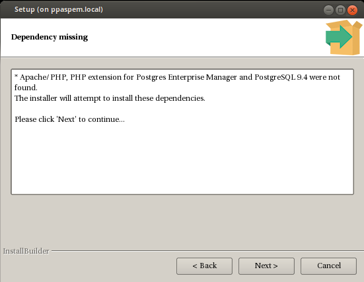This screenshot has width=364, height=282.
Task: Click the 'Dependency missing' heading
Action: pyautogui.click(x=50, y=37)
